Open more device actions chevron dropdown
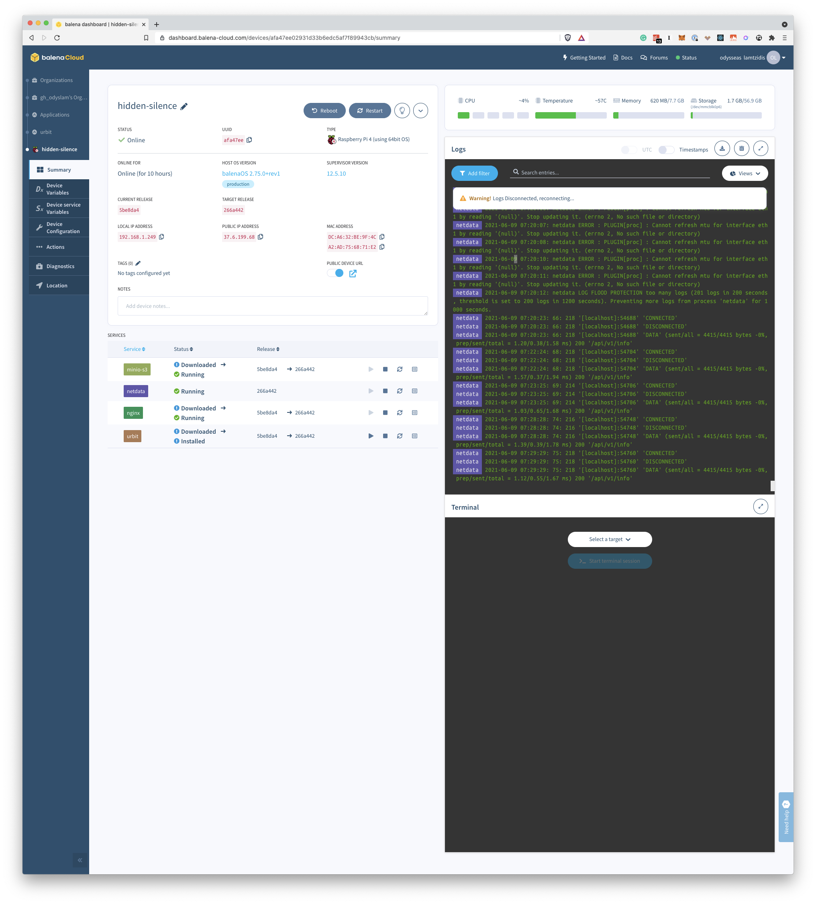 (x=420, y=110)
